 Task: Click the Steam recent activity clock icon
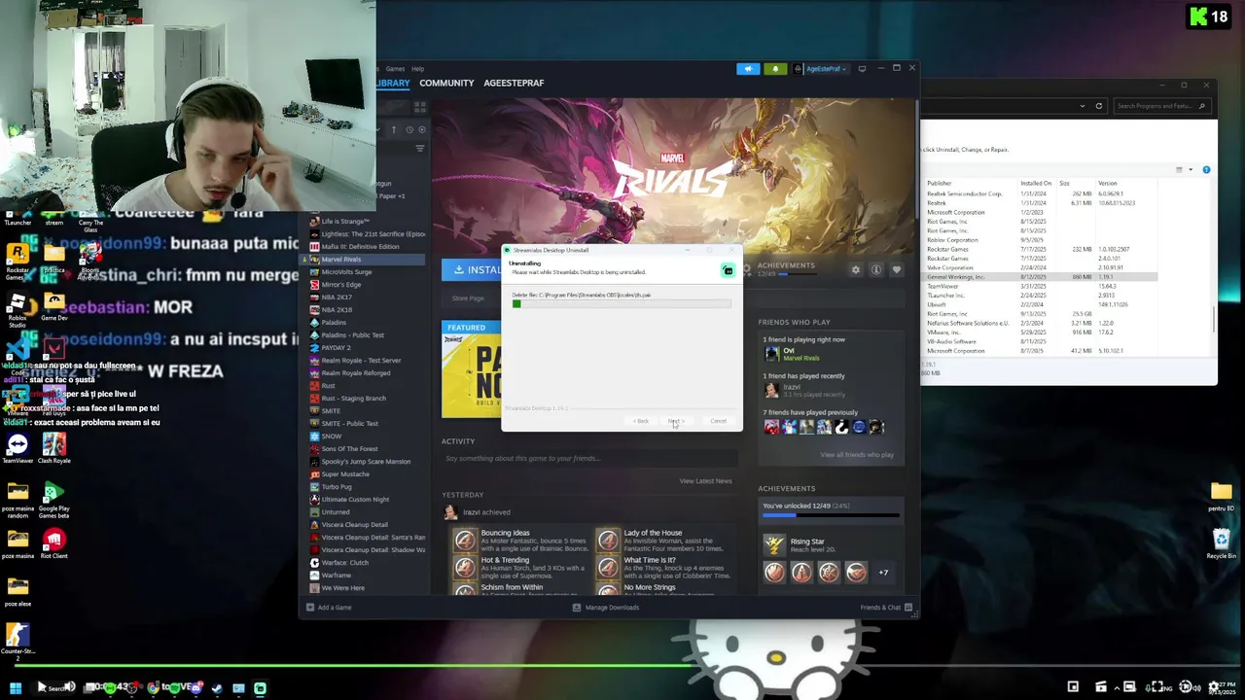click(x=409, y=129)
